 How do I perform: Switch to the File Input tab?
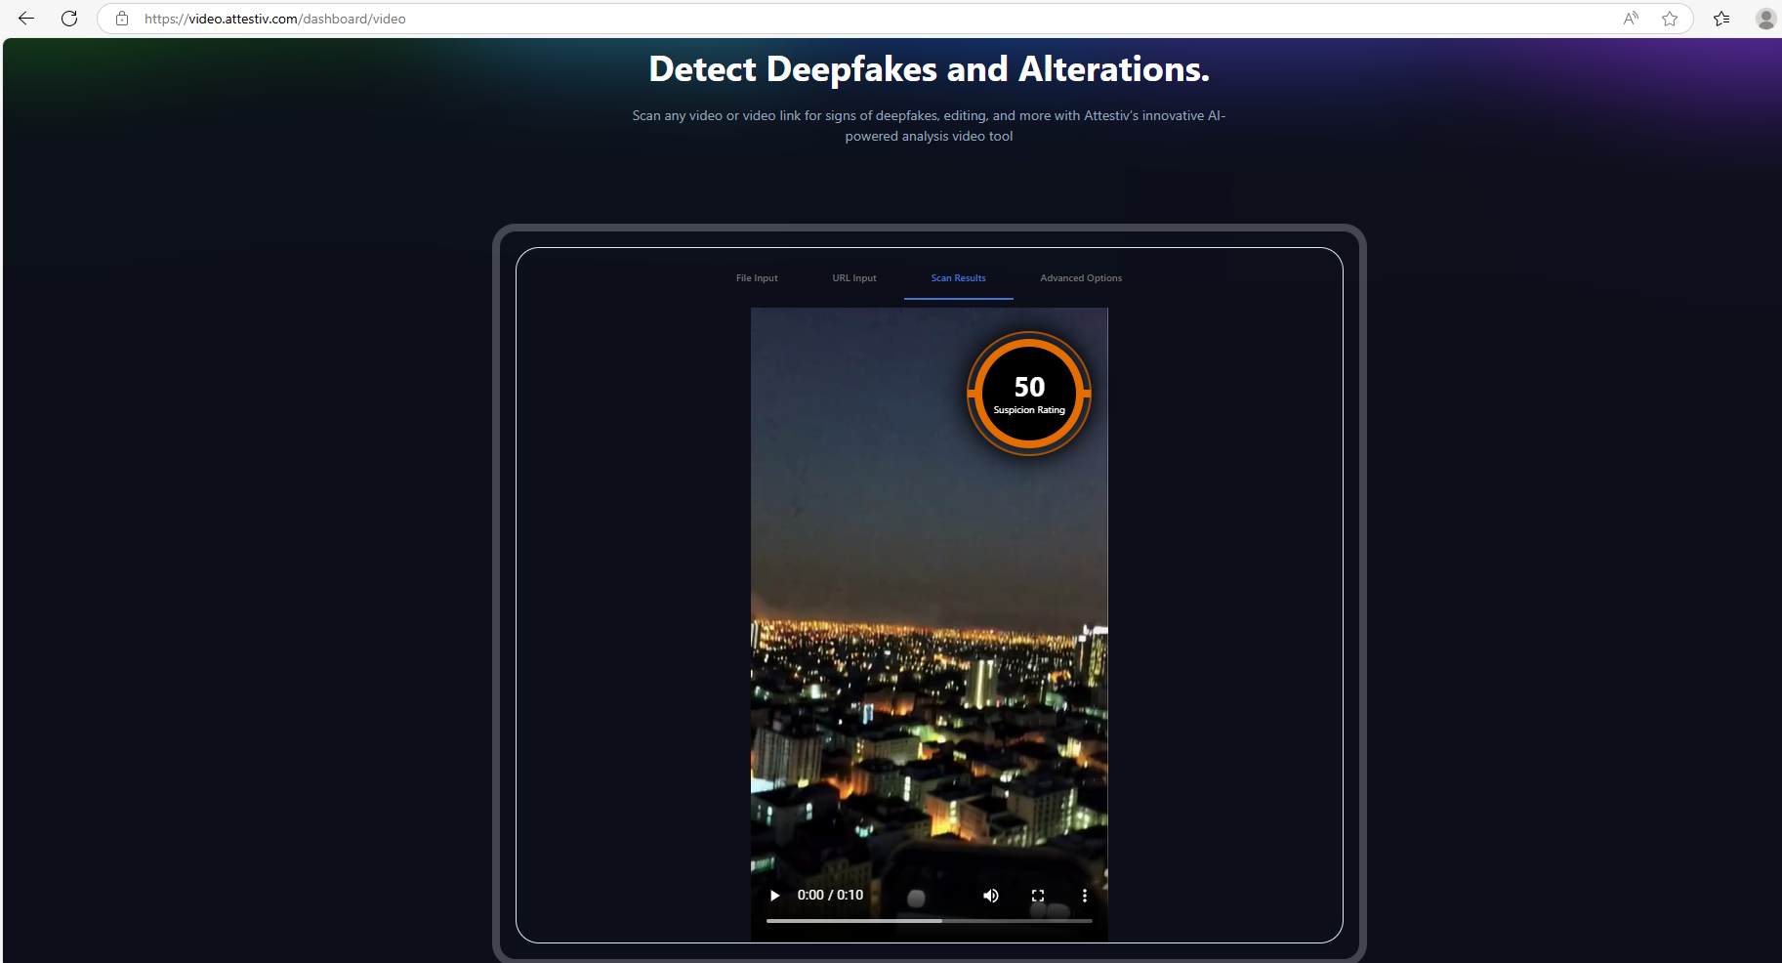(x=757, y=278)
